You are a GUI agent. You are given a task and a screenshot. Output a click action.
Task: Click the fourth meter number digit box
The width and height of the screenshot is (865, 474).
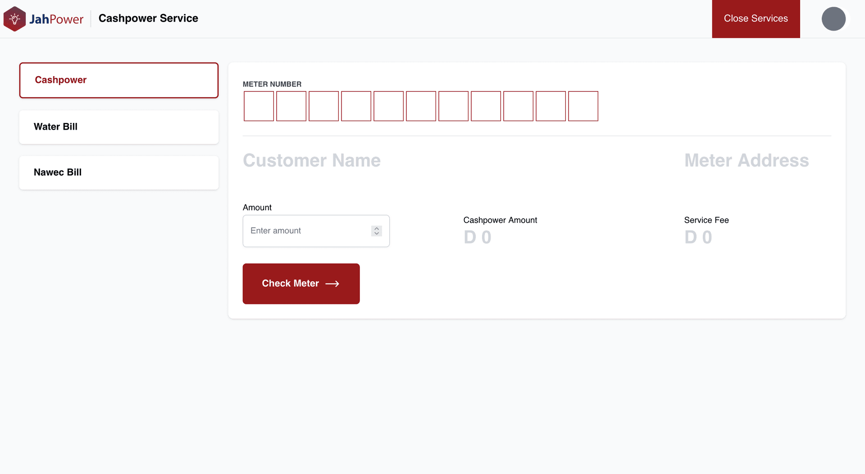(356, 106)
